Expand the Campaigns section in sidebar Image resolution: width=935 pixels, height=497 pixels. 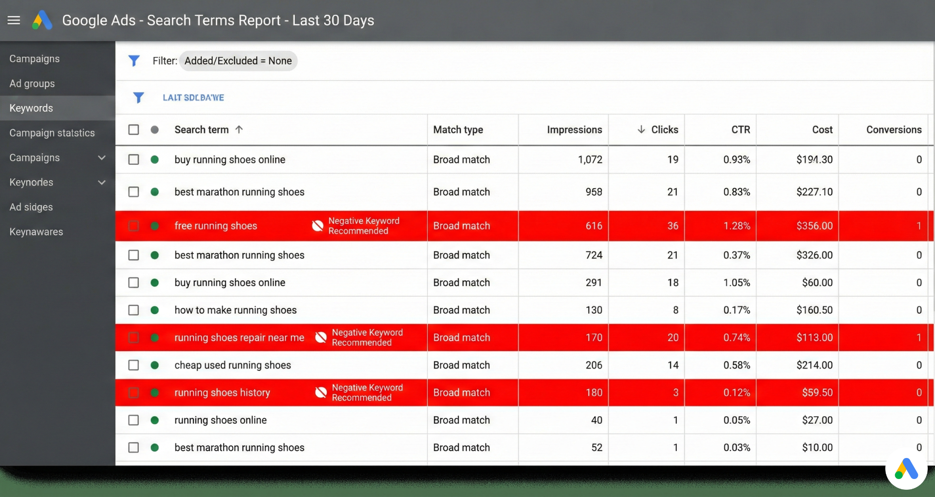click(101, 157)
